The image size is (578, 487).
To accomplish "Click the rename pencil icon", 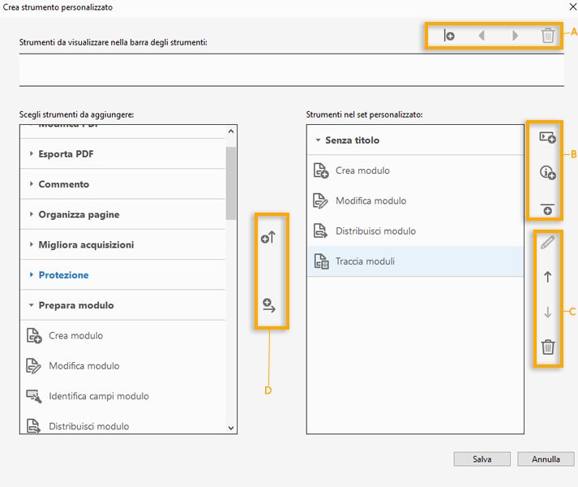I will click(x=547, y=242).
